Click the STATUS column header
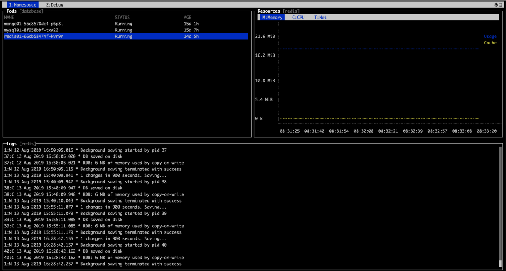Screen dimensions: 506x271 tap(122, 18)
